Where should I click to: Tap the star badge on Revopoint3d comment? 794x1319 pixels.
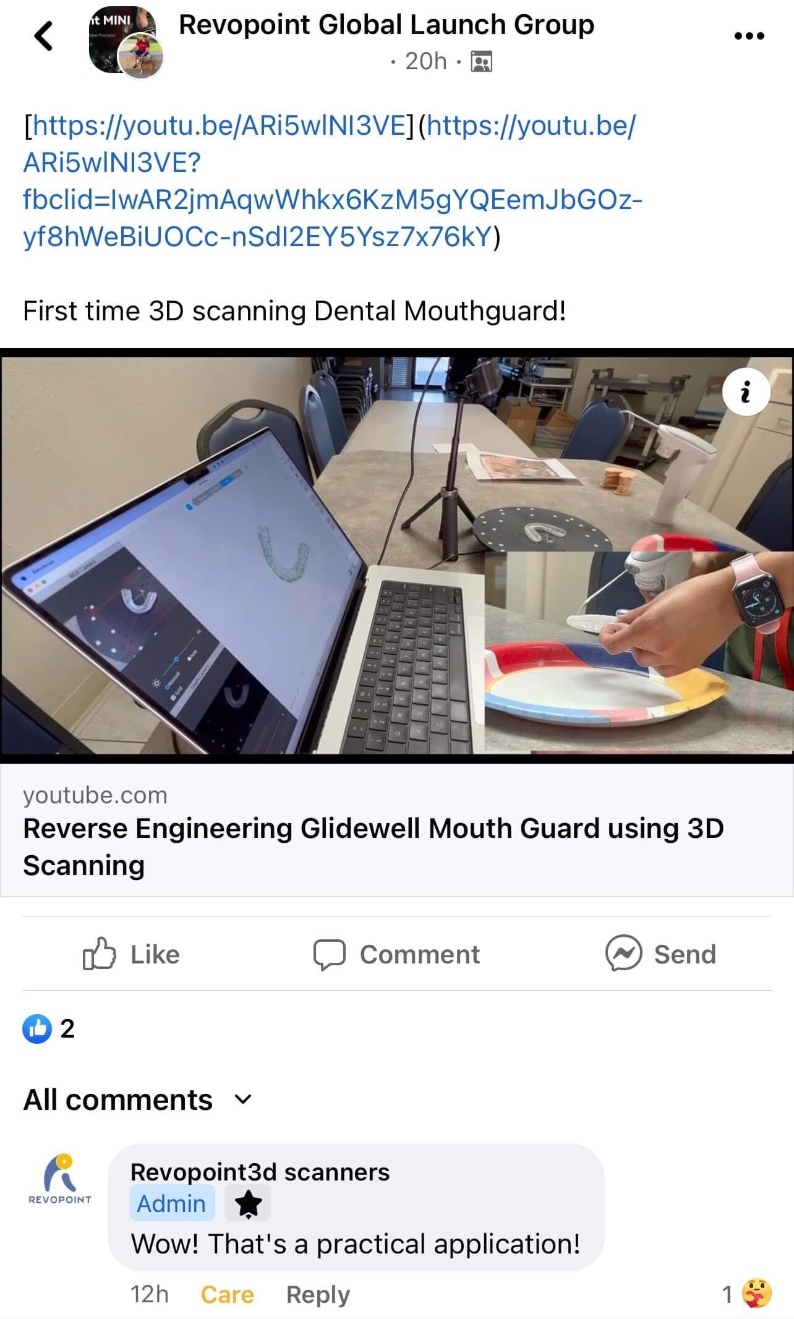(x=248, y=1203)
